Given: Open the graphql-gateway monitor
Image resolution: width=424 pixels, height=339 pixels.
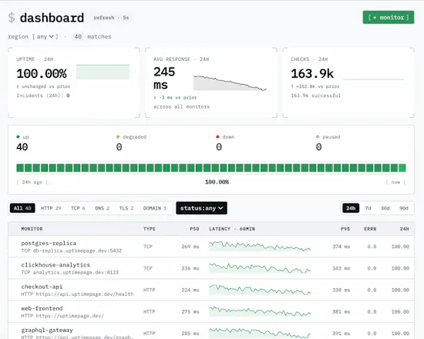Looking at the screenshot, I should [211, 331].
